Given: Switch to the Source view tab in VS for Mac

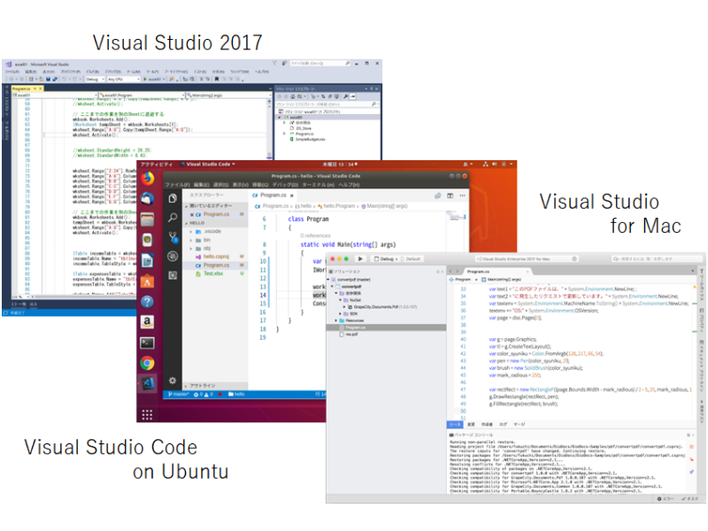Looking at the screenshot, I should (x=455, y=425).
